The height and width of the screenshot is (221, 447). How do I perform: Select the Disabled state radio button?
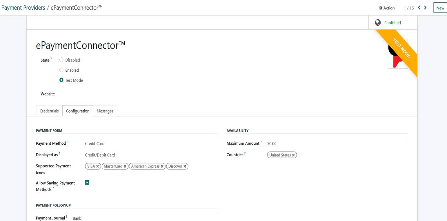pyautogui.click(x=61, y=60)
